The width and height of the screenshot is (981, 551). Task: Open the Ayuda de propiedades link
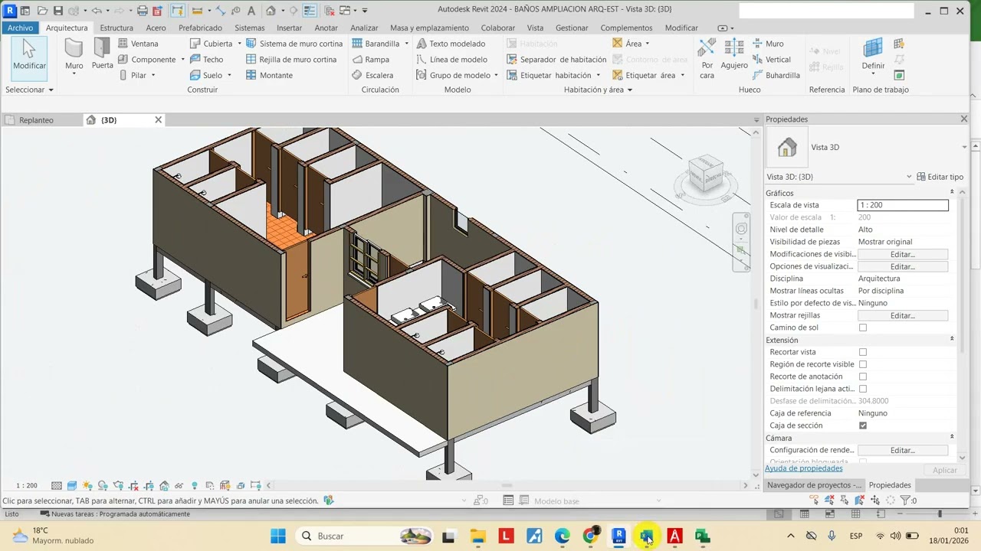tap(803, 468)
